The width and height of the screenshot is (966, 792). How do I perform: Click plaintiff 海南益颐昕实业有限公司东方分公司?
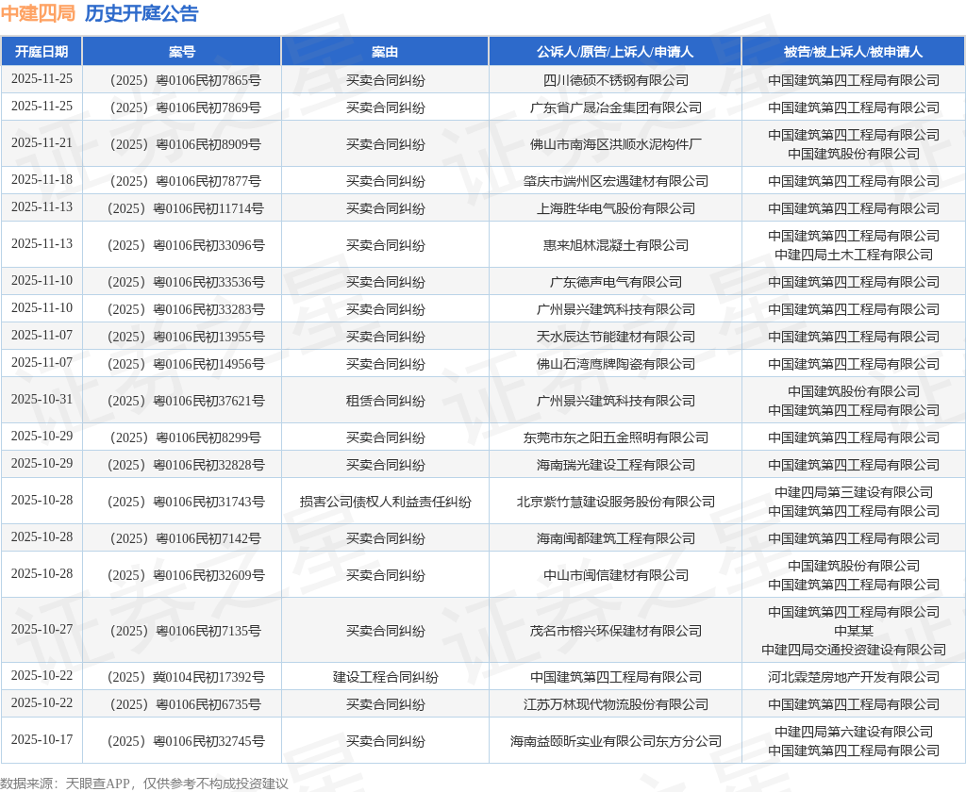(x=615, y=741)
